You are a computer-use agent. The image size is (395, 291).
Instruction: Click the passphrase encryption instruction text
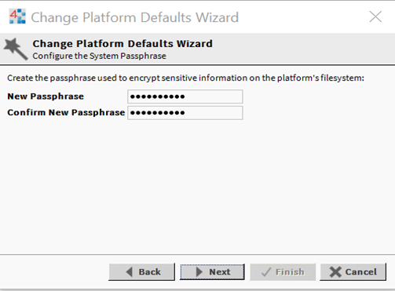[185, 78]
